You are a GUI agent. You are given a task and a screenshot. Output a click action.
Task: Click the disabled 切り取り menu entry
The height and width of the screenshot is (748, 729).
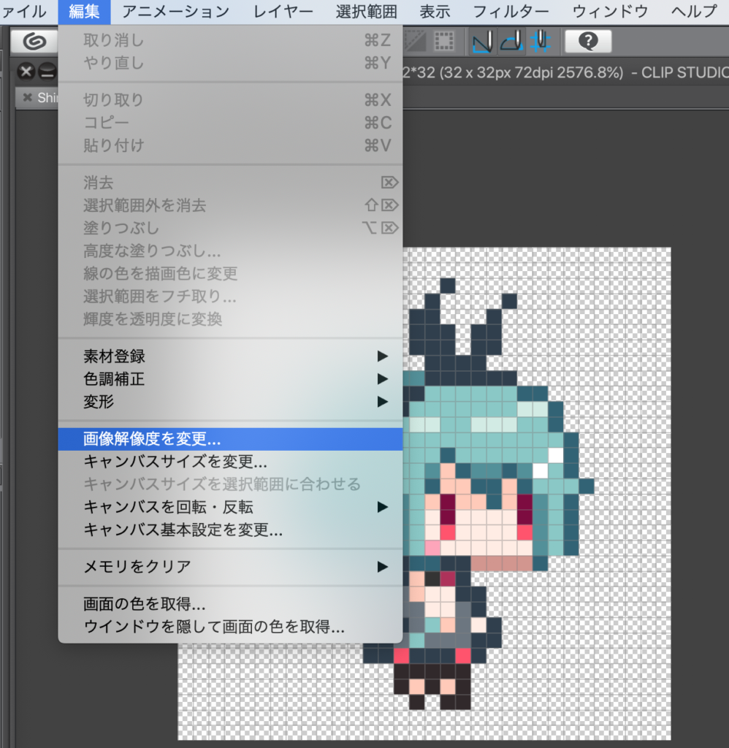pos(230,100)
